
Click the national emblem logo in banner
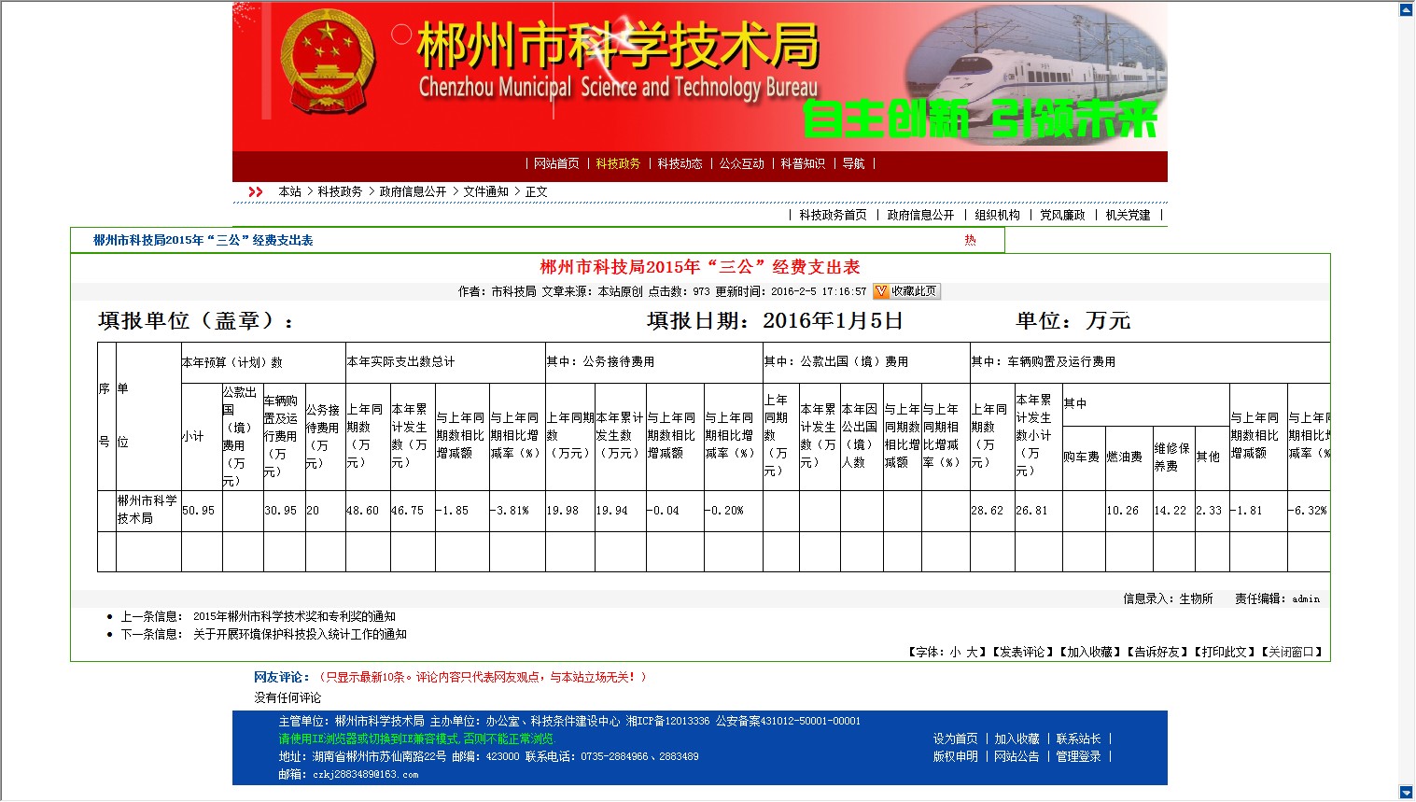[x=326, y=63]
